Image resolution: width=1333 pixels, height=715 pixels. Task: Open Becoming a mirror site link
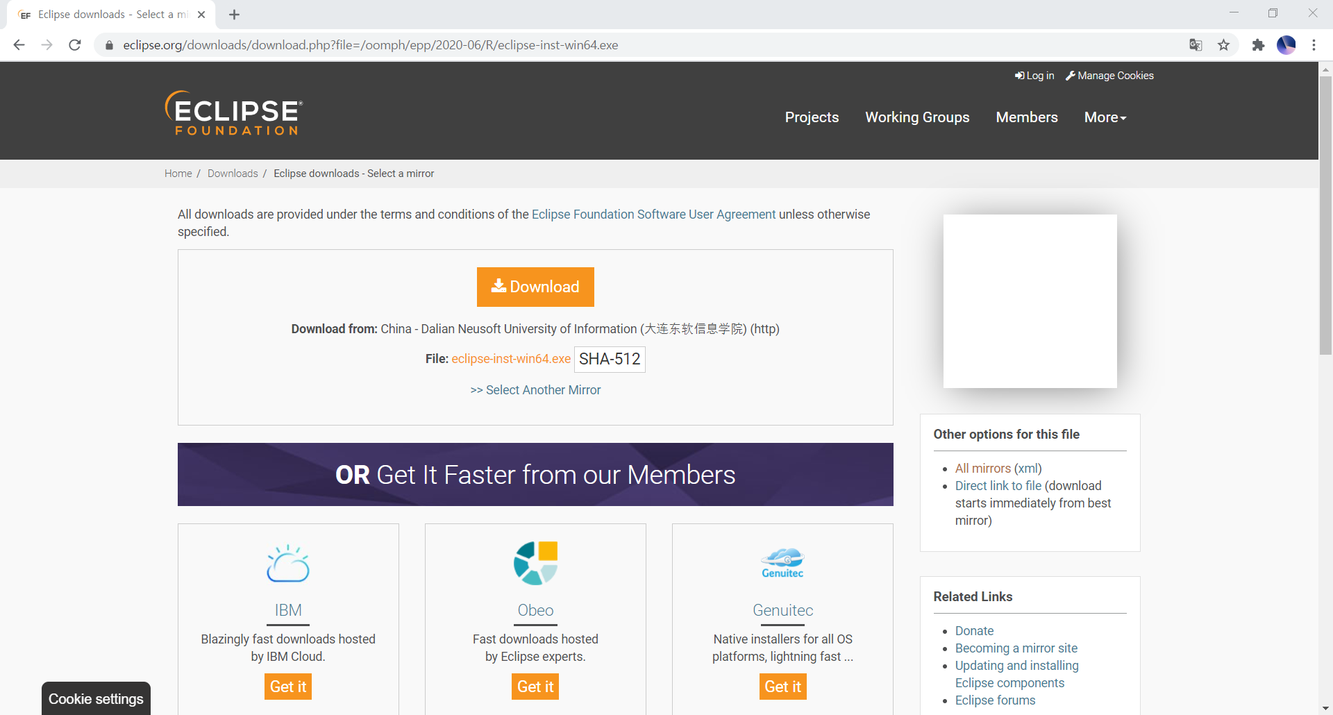click(x=1016, y=648)
